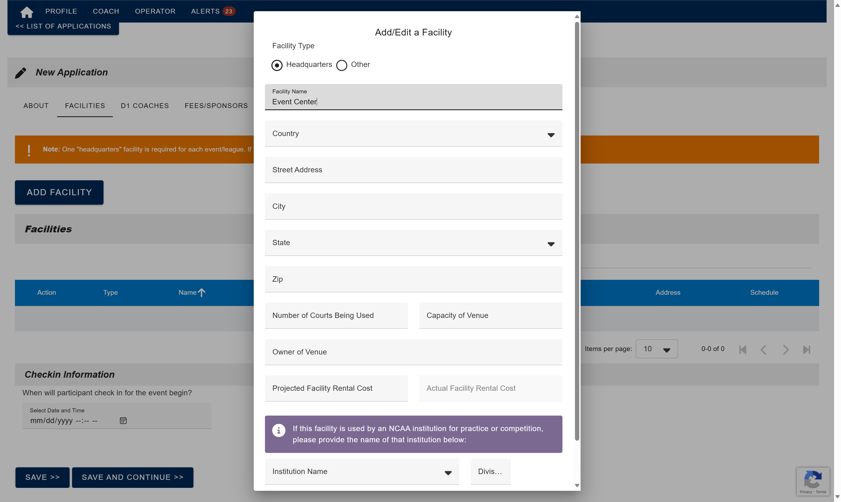The height and width of the screenshot is (502, 841).
Task: Click the info icon in the purple NCAA notice
Action: pyautogui.click(x=279, y=430)
